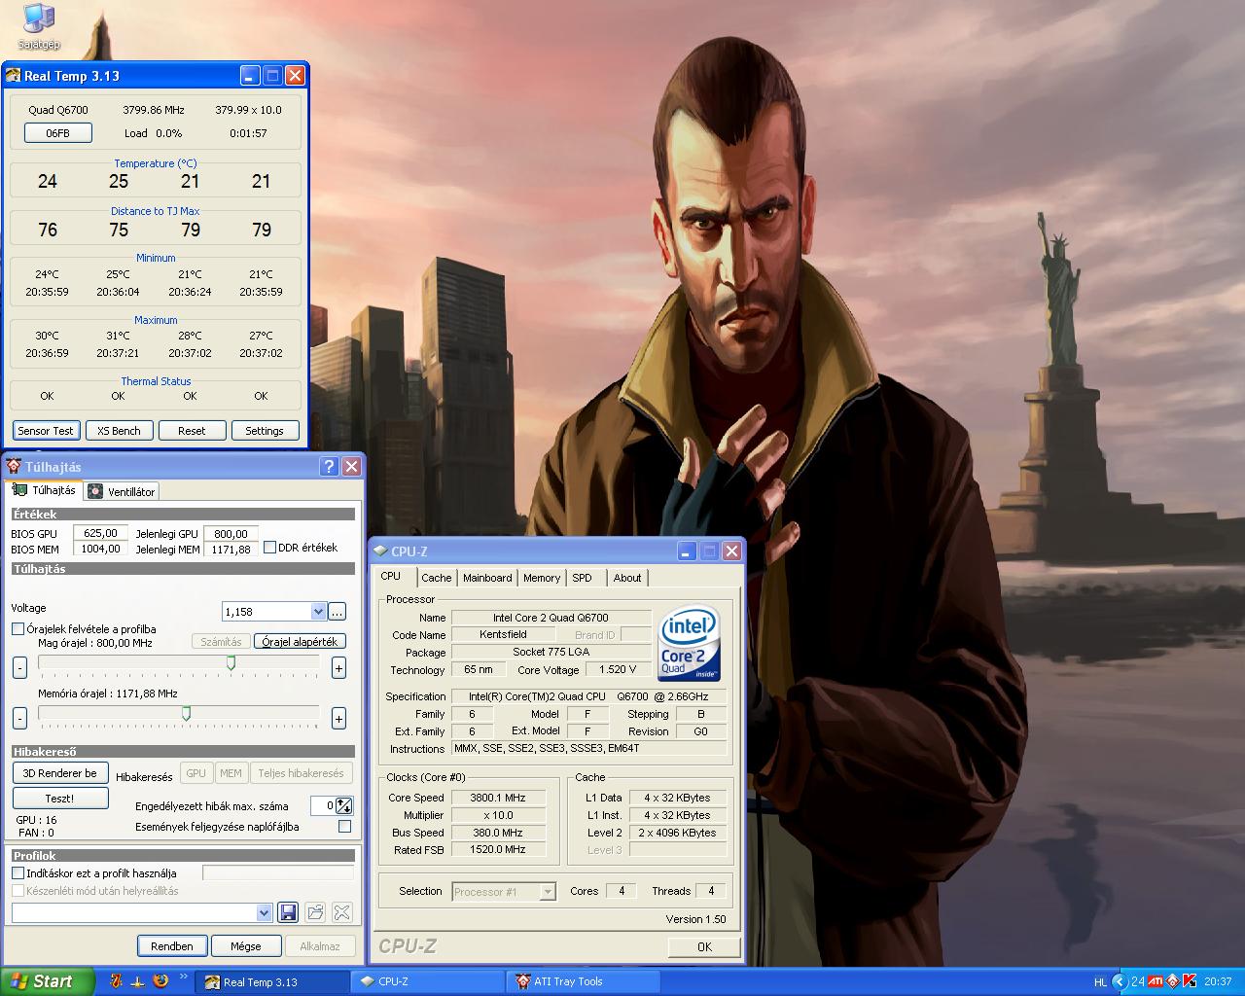
Task: Expand the quick launch overflow chevron
Action: point(183,977)
